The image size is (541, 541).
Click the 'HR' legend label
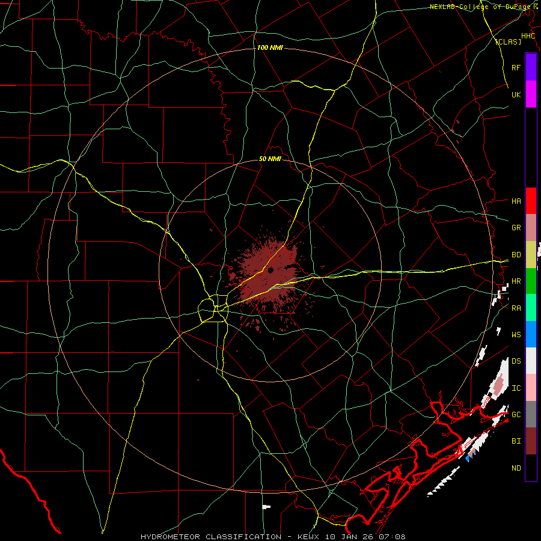[x=516, y=281]
